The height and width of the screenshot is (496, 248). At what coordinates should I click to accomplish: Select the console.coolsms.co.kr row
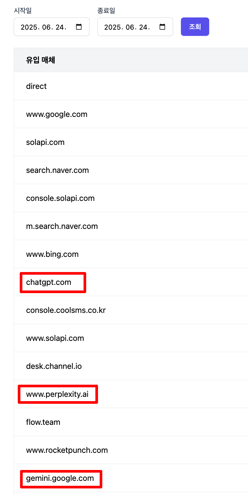pyautogui.click(x=131, y=310)
